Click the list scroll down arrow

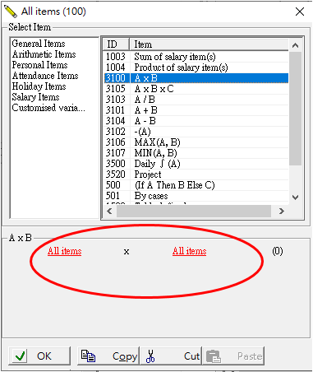(295, 198)
